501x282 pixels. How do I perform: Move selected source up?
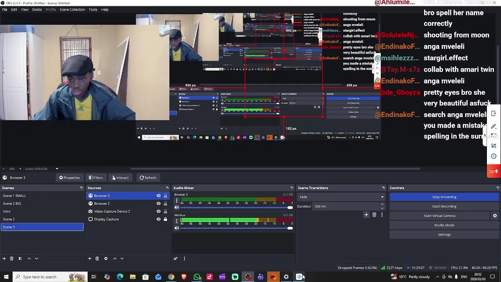point(115,258)
